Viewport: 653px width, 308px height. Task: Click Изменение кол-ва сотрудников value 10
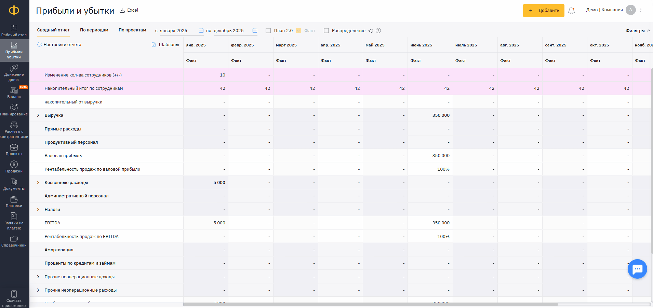pos(223,75)
